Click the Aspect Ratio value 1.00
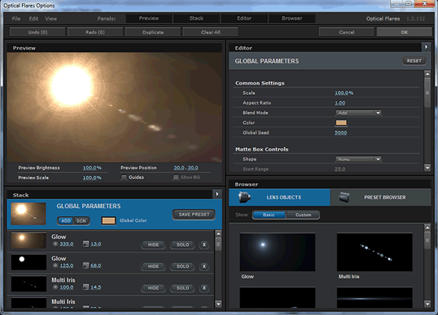 340,103
